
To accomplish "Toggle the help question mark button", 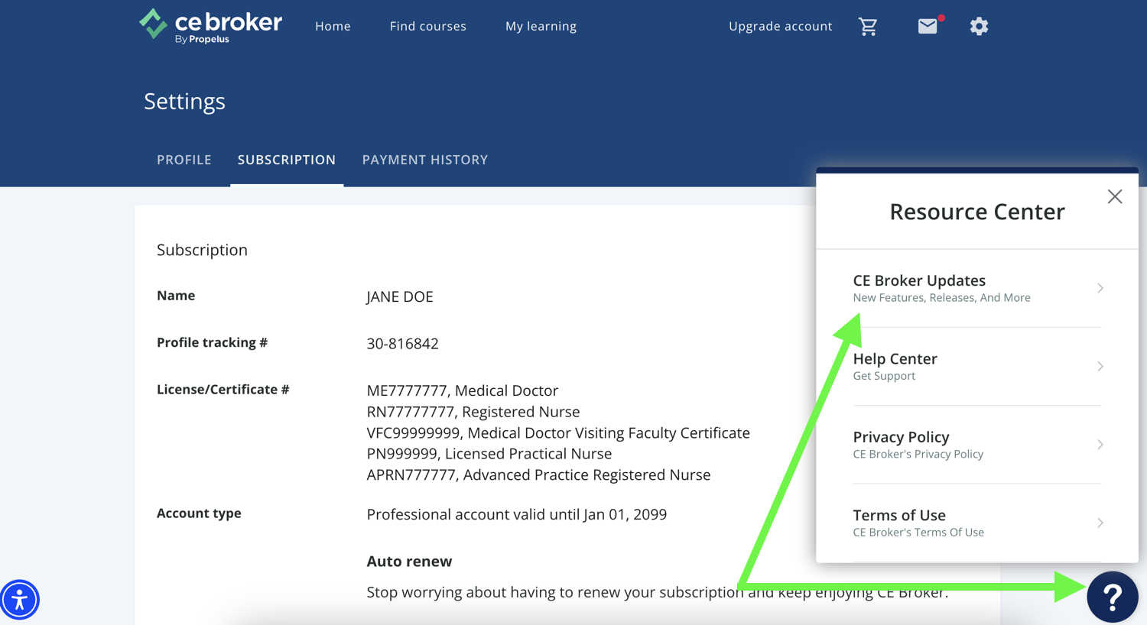I will [1113, 597].
